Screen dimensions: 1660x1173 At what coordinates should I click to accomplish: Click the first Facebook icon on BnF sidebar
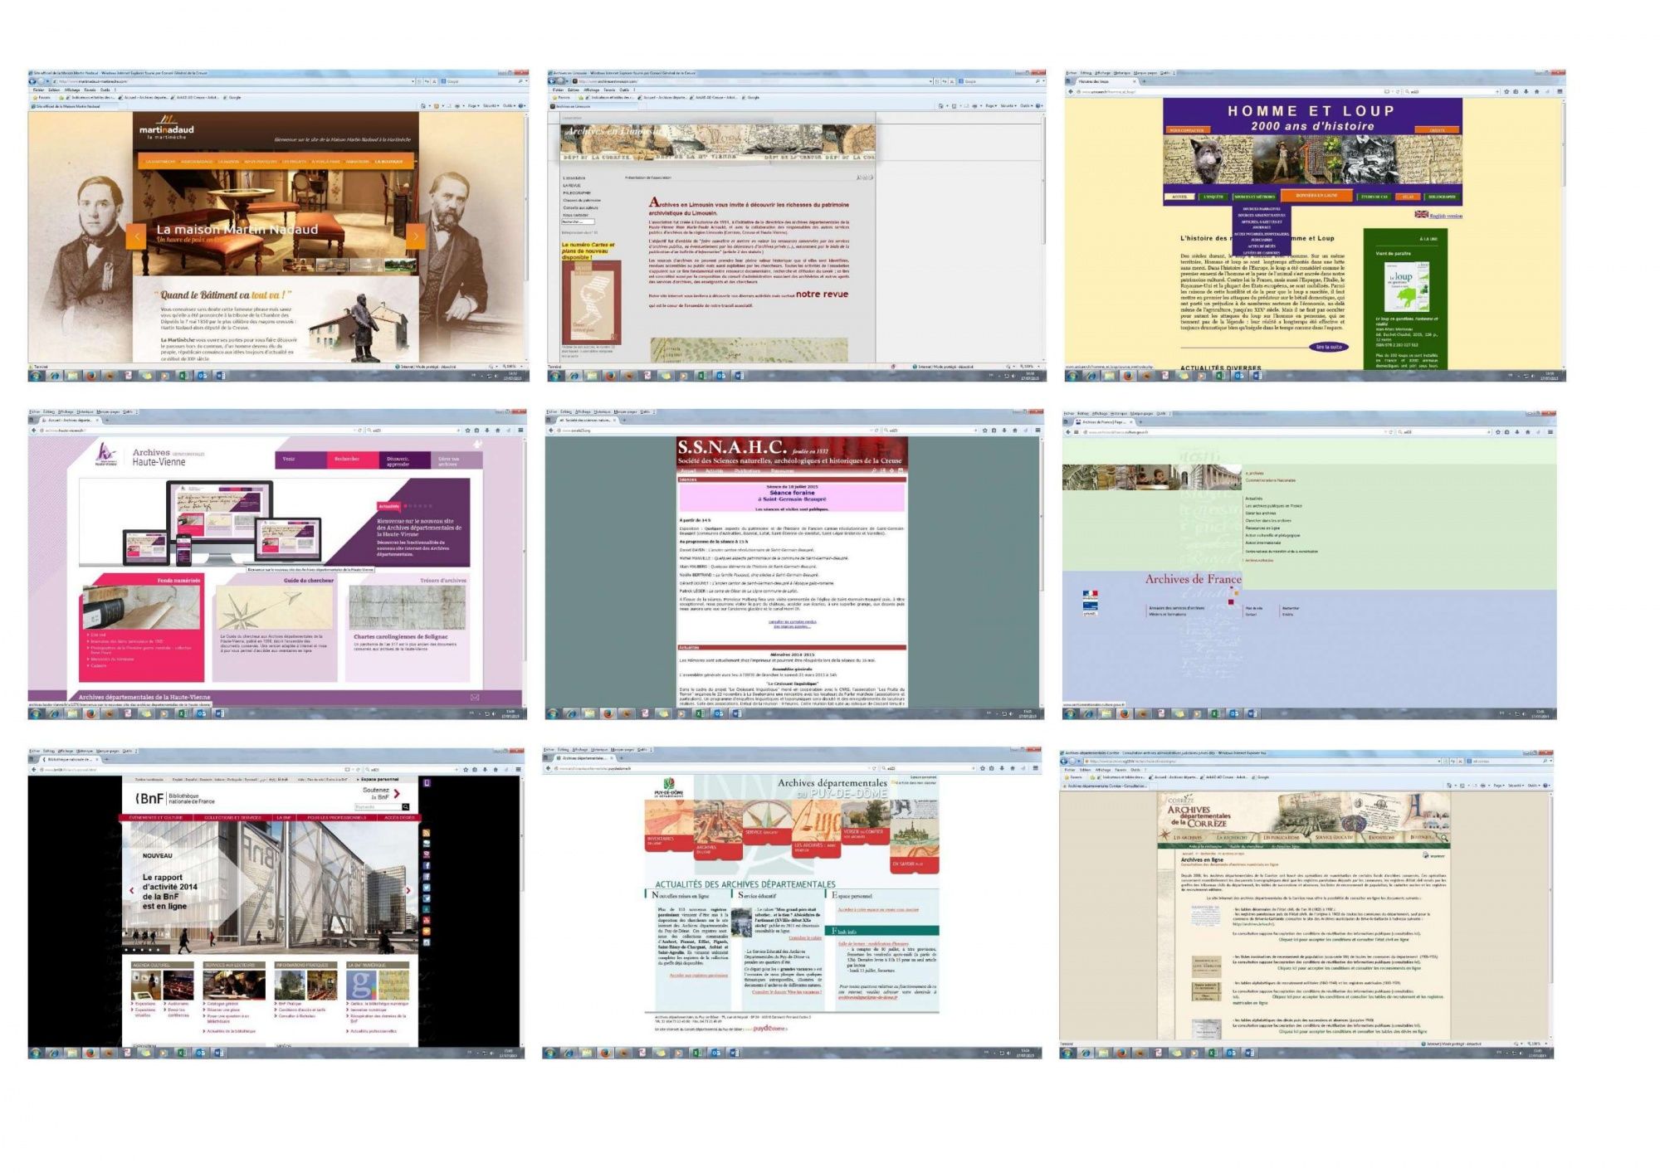tap(427, 865)
